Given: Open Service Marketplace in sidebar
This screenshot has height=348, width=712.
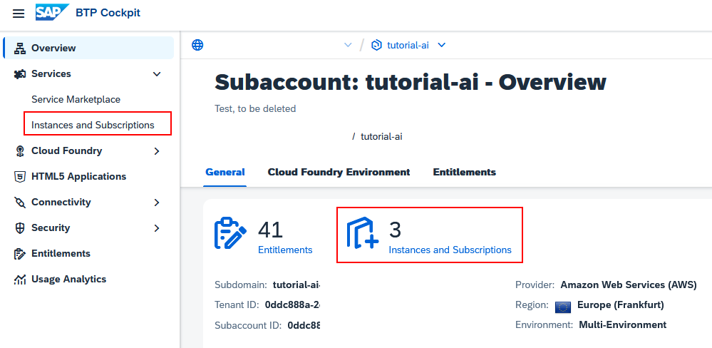Looking at the screenshot, I should click(76, 100).
